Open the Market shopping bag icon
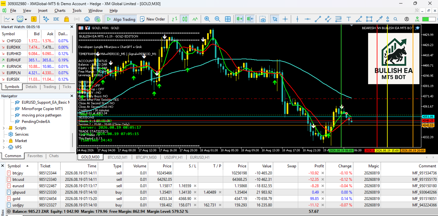The height and width of the screenshot is (216, 438). tap(66, 19)
